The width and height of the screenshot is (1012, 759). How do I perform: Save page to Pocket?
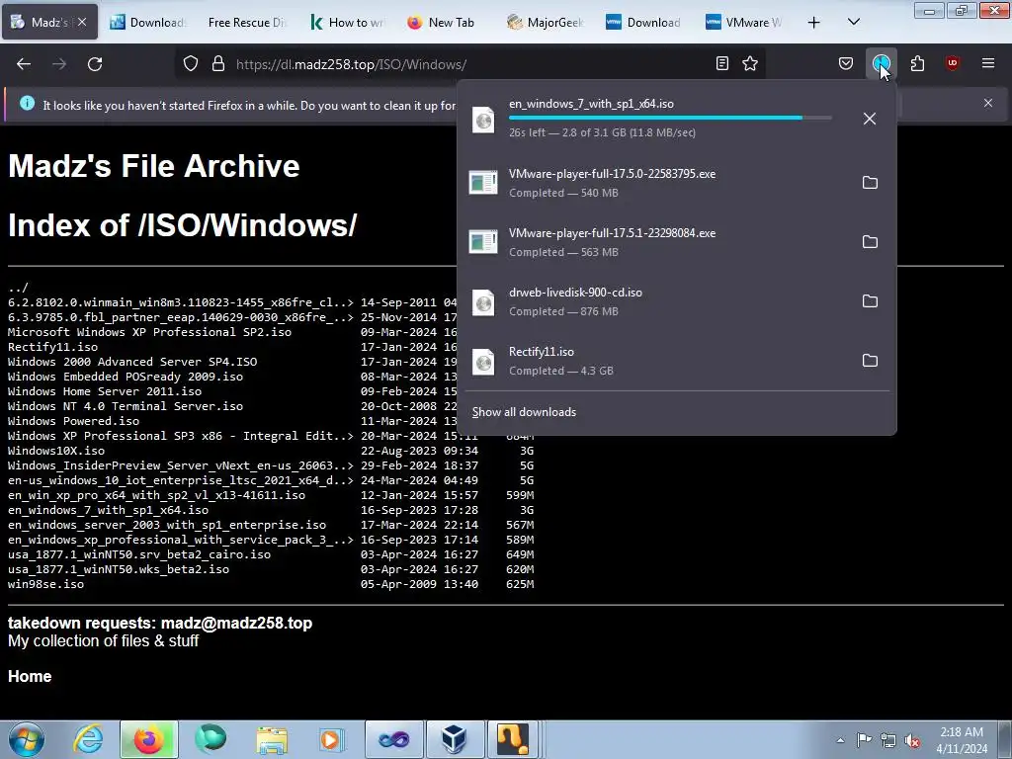pos(846,64)
